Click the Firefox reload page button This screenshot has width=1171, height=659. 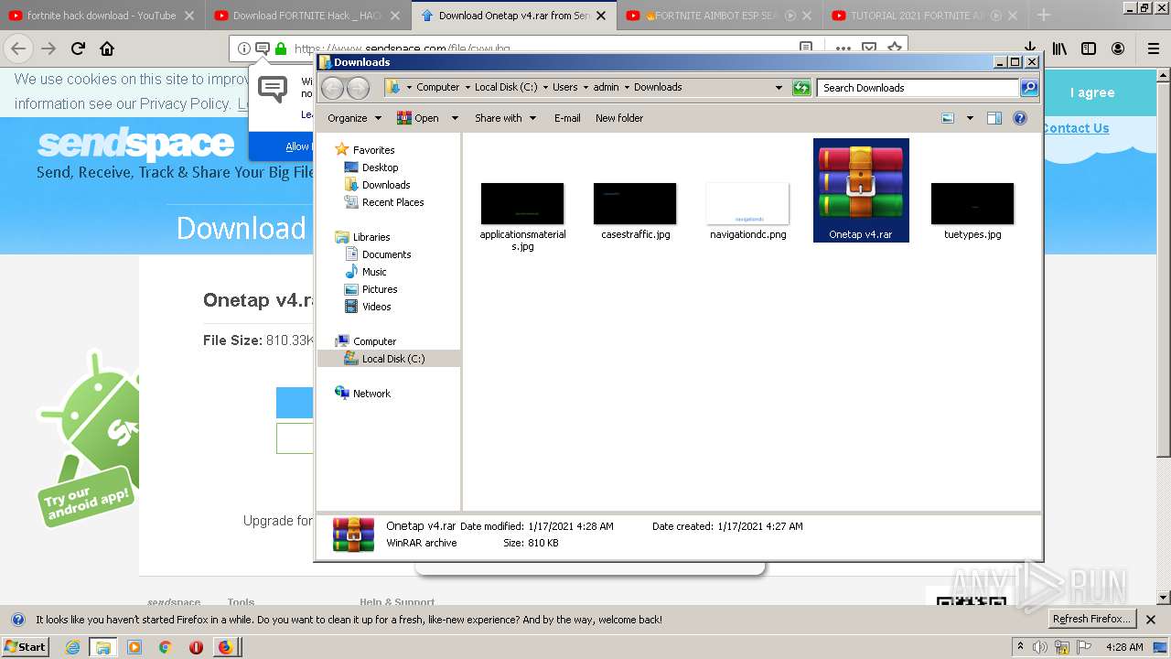tap(78, 49)
